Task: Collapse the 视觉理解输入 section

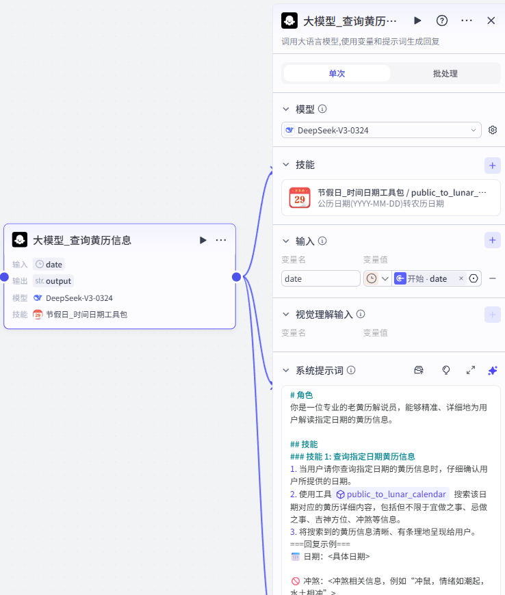Action: pos(286,314)
